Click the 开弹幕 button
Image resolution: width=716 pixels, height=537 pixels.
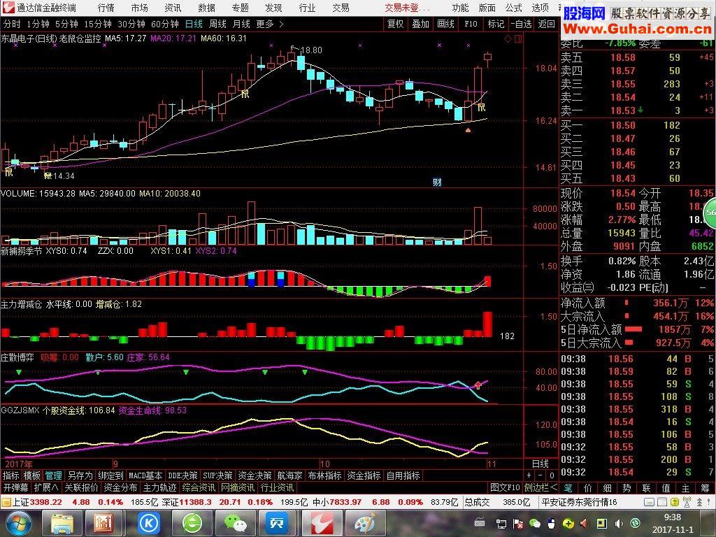pyautogui.click(x=16, y=487)
